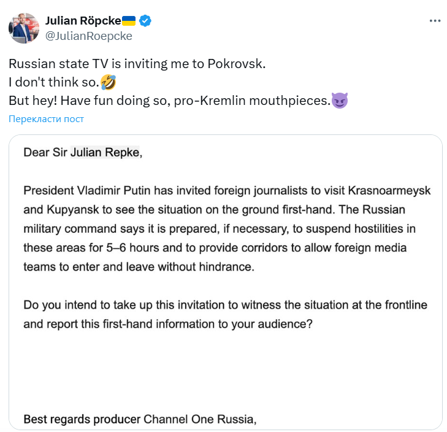Click the "Channel One Russia" signature text
The width and height of the screenshot is (447, 432).
pyautogui.click(x=199, y=420)
